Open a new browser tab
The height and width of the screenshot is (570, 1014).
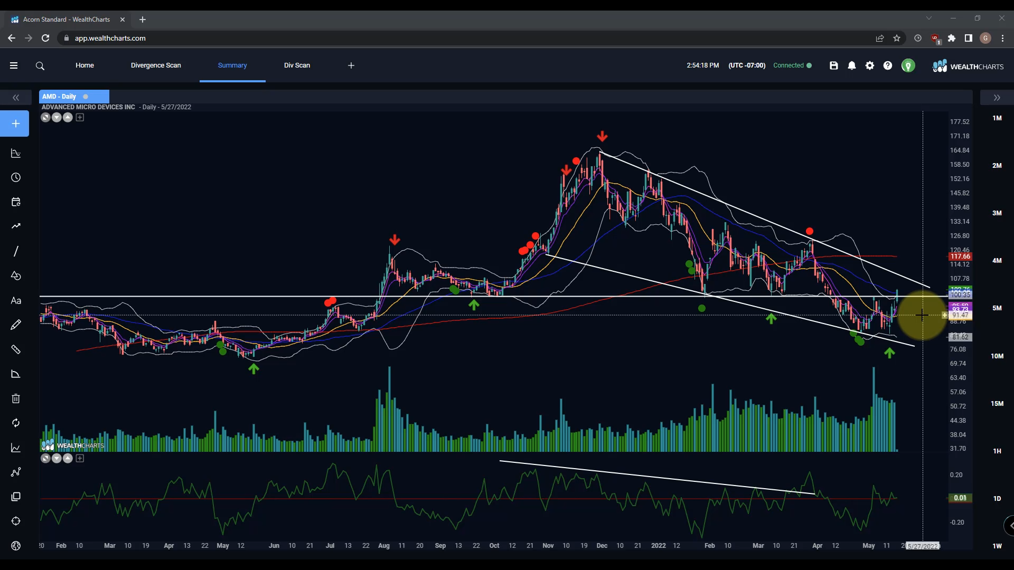pyautogui.click(x=143, y=20)
